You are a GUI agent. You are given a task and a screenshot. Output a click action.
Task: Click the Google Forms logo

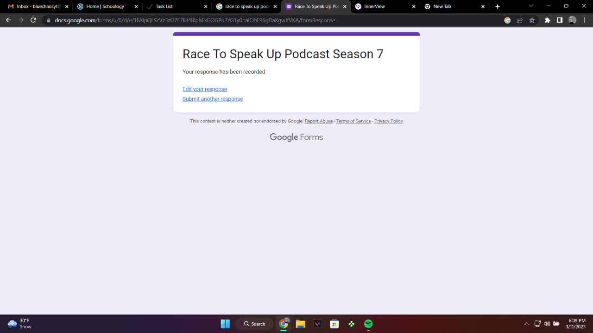pyautogui.click(x=296, y=137)
